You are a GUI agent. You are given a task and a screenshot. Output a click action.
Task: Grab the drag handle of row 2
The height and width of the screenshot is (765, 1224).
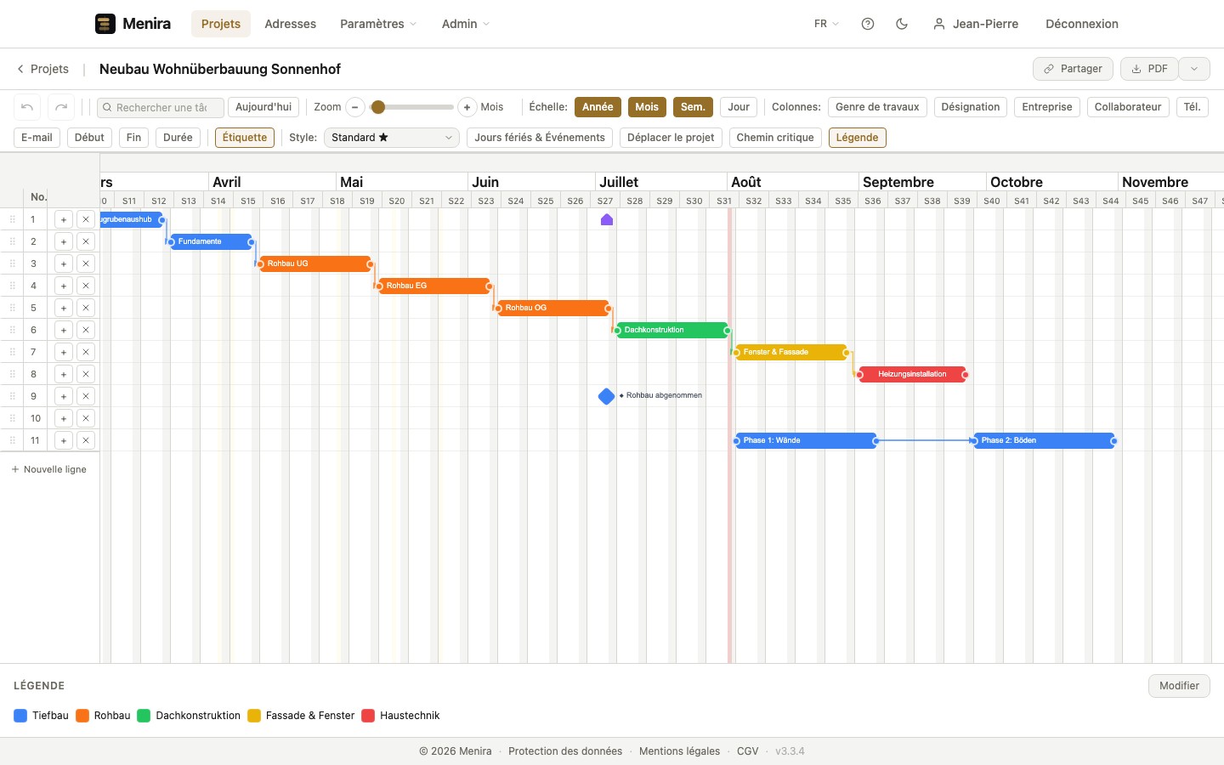(13, 241)
